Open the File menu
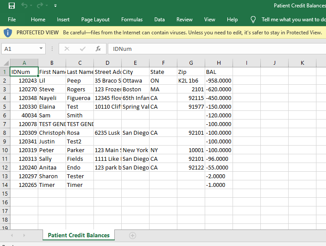The height and width of the screenshot is (246, 326). 12,20
